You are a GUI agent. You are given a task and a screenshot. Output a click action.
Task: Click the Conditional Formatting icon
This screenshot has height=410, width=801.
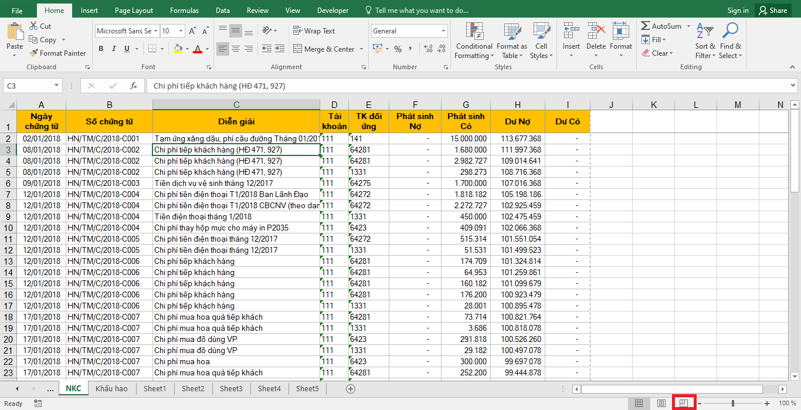[474, 32]
